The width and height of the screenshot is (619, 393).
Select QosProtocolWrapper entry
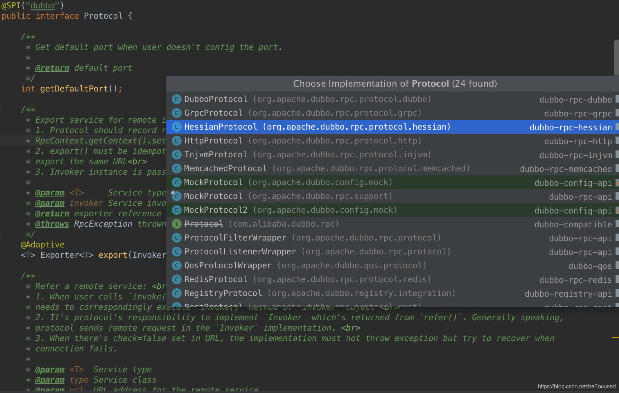coord(393,265)
